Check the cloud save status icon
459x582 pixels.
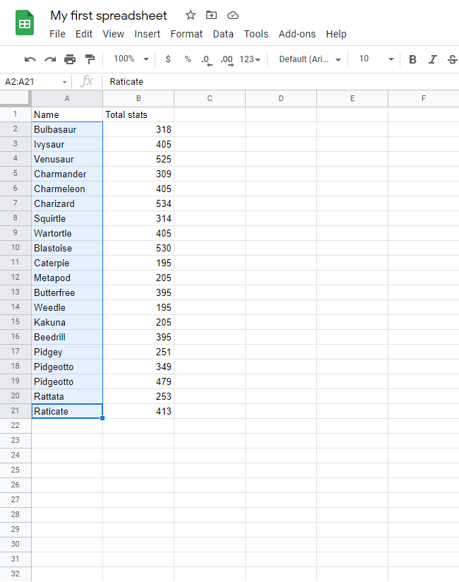pyautogui.click(x=233, y=15)
